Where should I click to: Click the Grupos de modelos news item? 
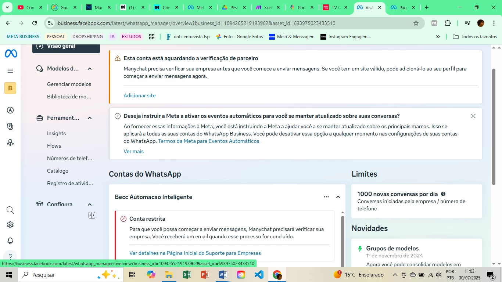pos(392,249)
